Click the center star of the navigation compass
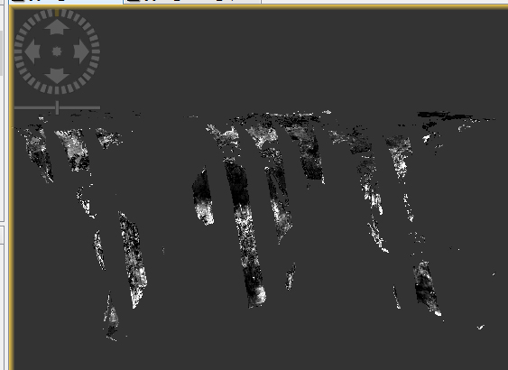Viewport: 508px width, 370px height. pos(57,51)
